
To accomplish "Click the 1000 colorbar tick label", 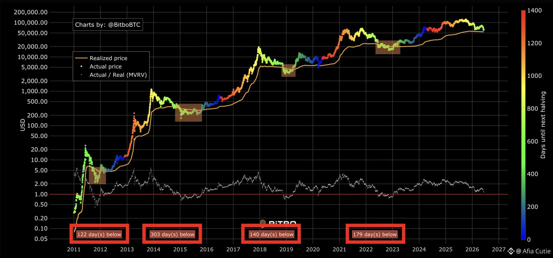I will pyautogui.click(x=535, y=76).
